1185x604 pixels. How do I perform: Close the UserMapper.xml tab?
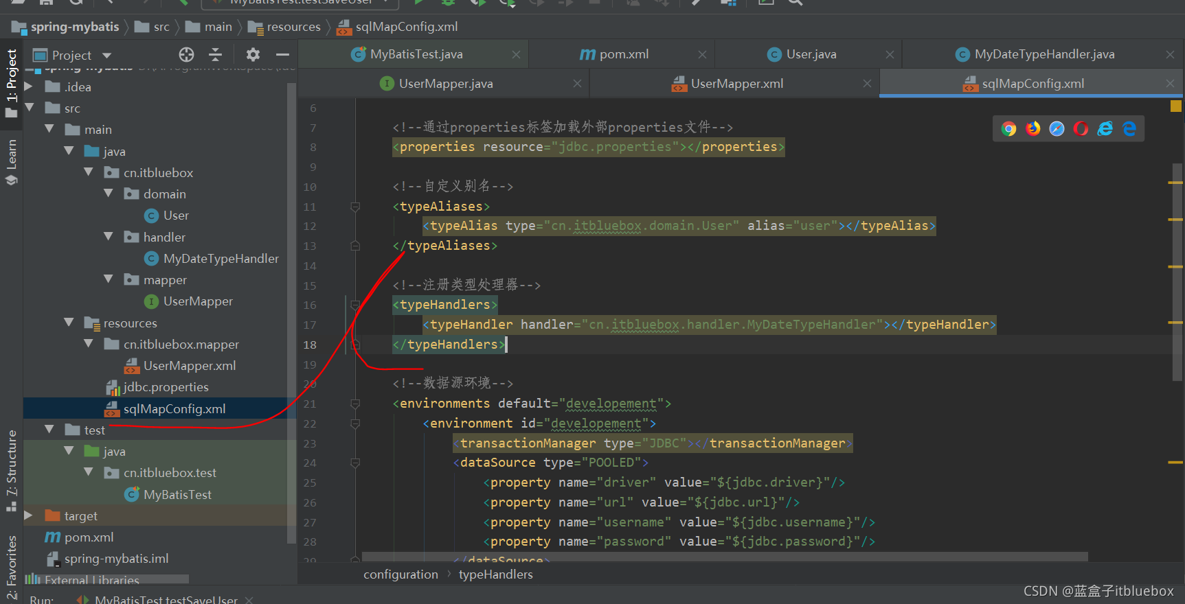coord(867,84)
